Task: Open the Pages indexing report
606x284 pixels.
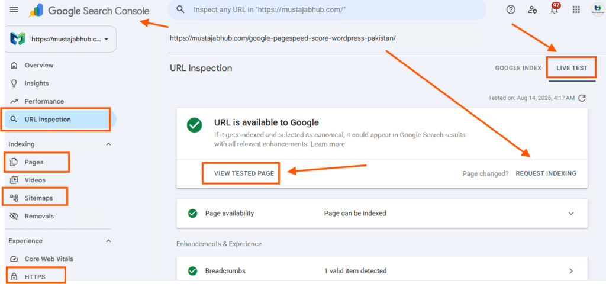Action: [x=34, y=162]
